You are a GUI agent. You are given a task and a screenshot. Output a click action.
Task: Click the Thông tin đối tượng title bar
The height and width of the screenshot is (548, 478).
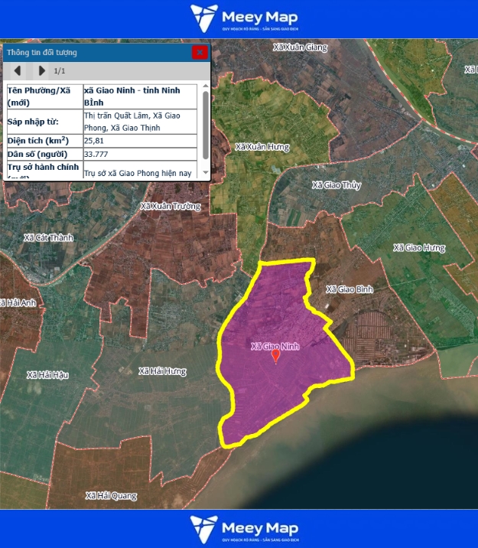click(x=92, y=52)
